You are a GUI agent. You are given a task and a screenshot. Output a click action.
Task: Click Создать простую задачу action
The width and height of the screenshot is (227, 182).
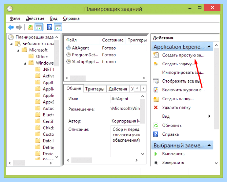(x=183, y=55)
